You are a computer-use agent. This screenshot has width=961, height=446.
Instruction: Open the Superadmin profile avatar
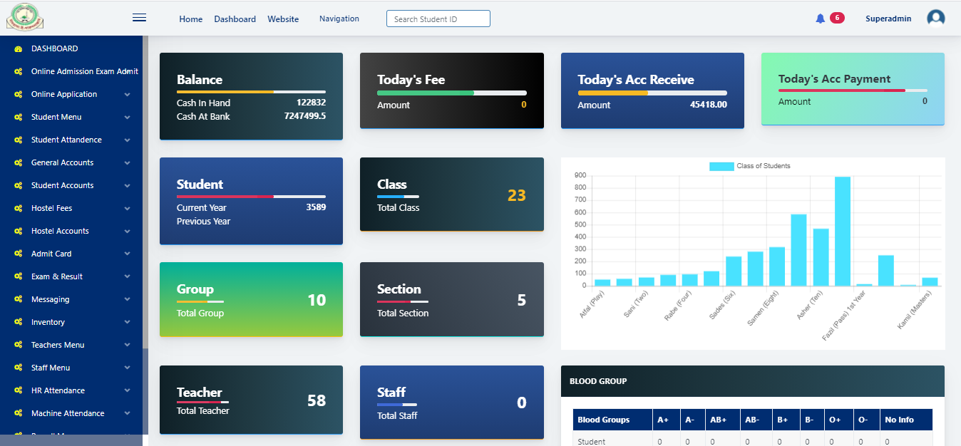click(935, 19)
